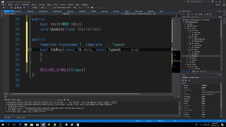Click the feedback icon in title bar

click(x=188, y=1)
